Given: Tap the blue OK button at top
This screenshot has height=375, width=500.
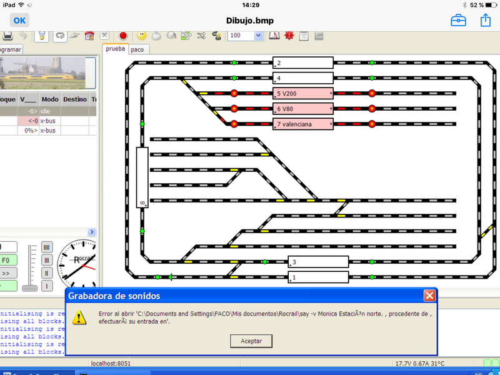Looking at the screenshot, I should point(19,21).
